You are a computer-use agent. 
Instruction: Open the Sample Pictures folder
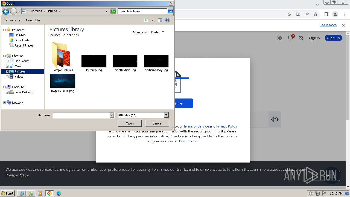(x=63, y=57)
